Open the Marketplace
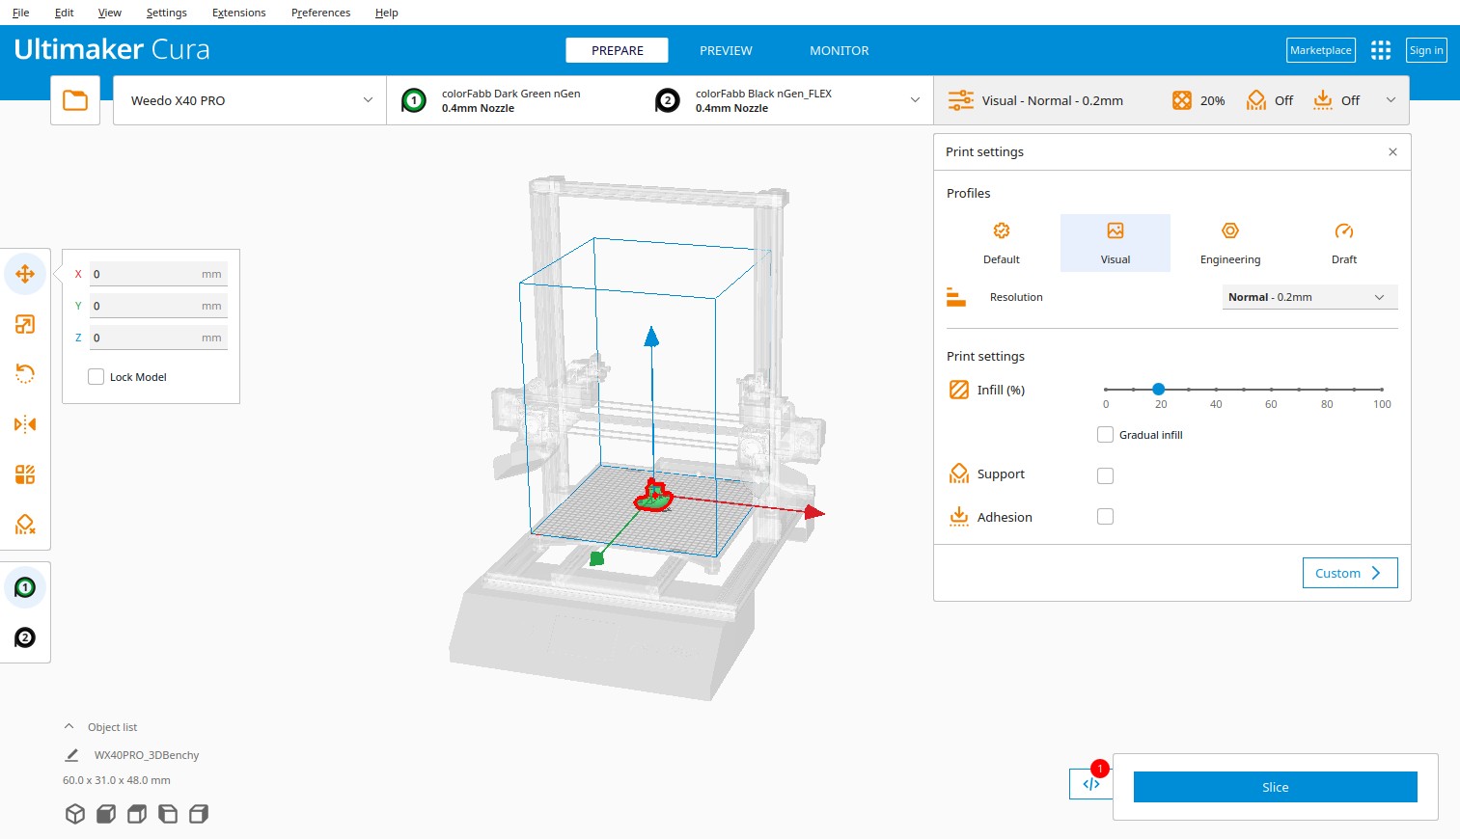1460x839 pixels. pyautogui.click(x=1321, y=50)
